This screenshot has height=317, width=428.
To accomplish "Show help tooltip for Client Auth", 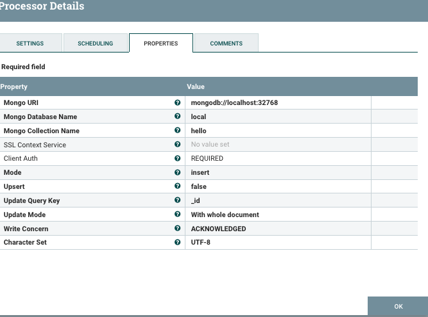I will click(x=177, y=159).
